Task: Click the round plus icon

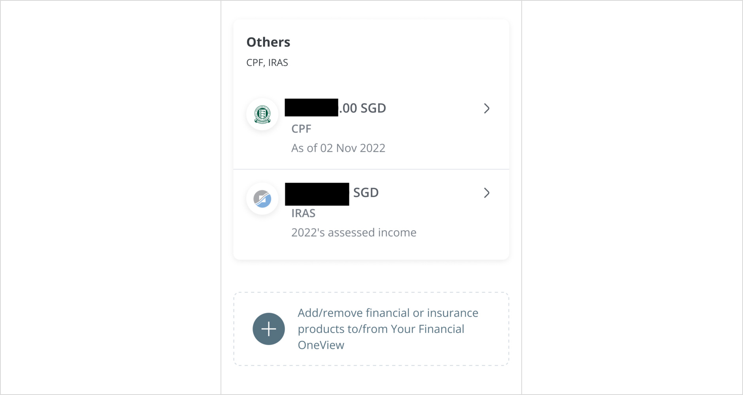Action: [x=269, y=329]
